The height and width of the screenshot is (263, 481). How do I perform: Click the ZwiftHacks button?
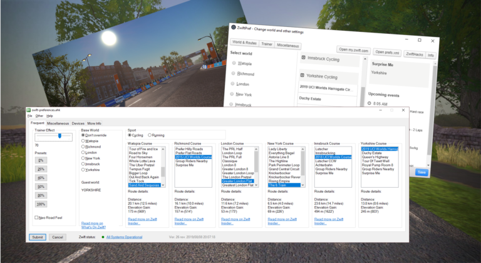pyautogui.click(x=415, y=54)
